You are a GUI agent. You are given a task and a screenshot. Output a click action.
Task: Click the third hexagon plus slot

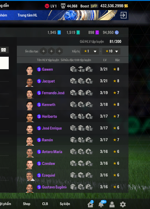tap(59, 51)
